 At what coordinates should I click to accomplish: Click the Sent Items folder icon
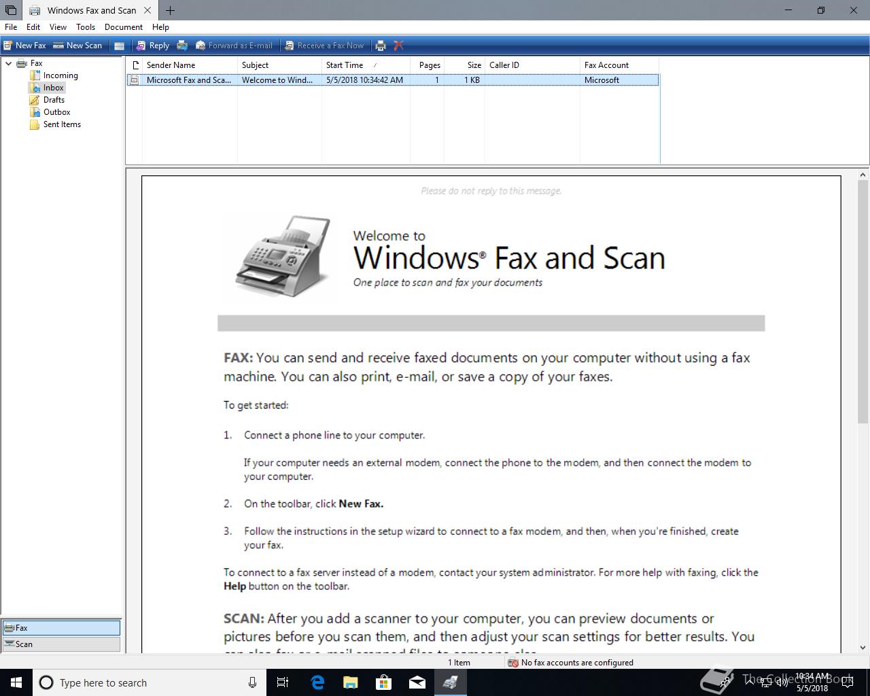(35, 124)
